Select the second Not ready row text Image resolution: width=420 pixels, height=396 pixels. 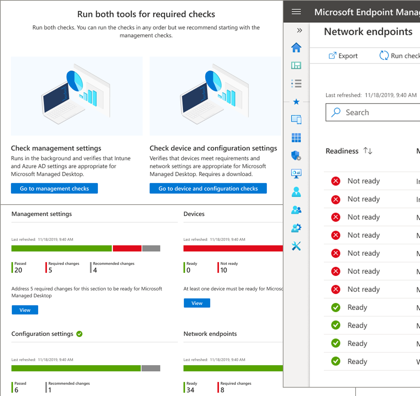[364, 199]
